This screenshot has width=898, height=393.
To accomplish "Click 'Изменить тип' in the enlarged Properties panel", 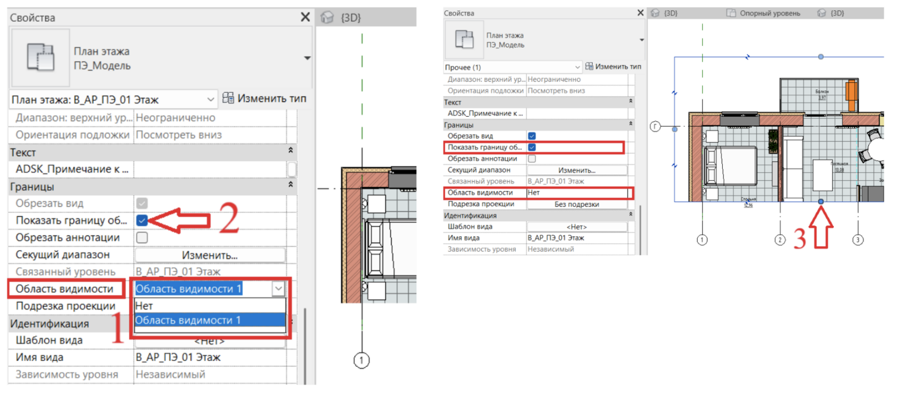I will (x=265, y=99).
